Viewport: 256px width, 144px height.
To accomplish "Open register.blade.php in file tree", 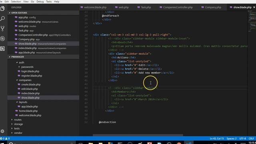I will click(x=44, y=76).
